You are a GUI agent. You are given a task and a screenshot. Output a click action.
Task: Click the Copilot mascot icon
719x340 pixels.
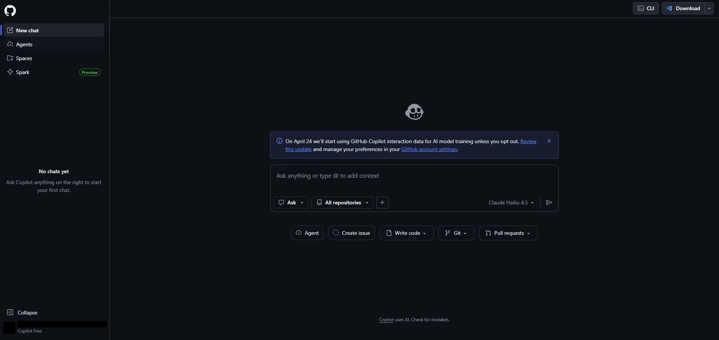pos(414,112)
